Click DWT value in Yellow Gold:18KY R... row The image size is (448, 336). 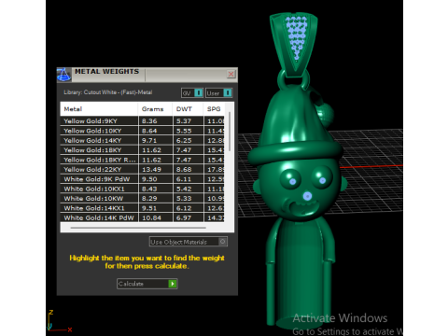click(184, 160)
